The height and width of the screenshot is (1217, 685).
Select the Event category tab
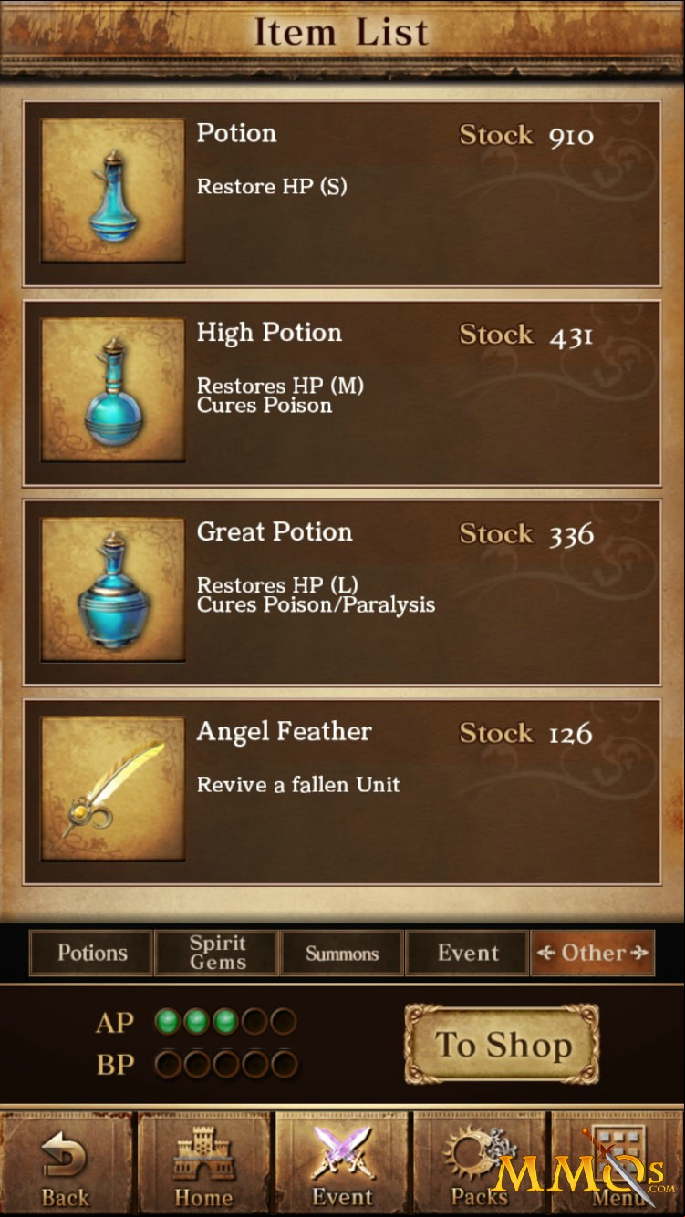click(467, 954)
